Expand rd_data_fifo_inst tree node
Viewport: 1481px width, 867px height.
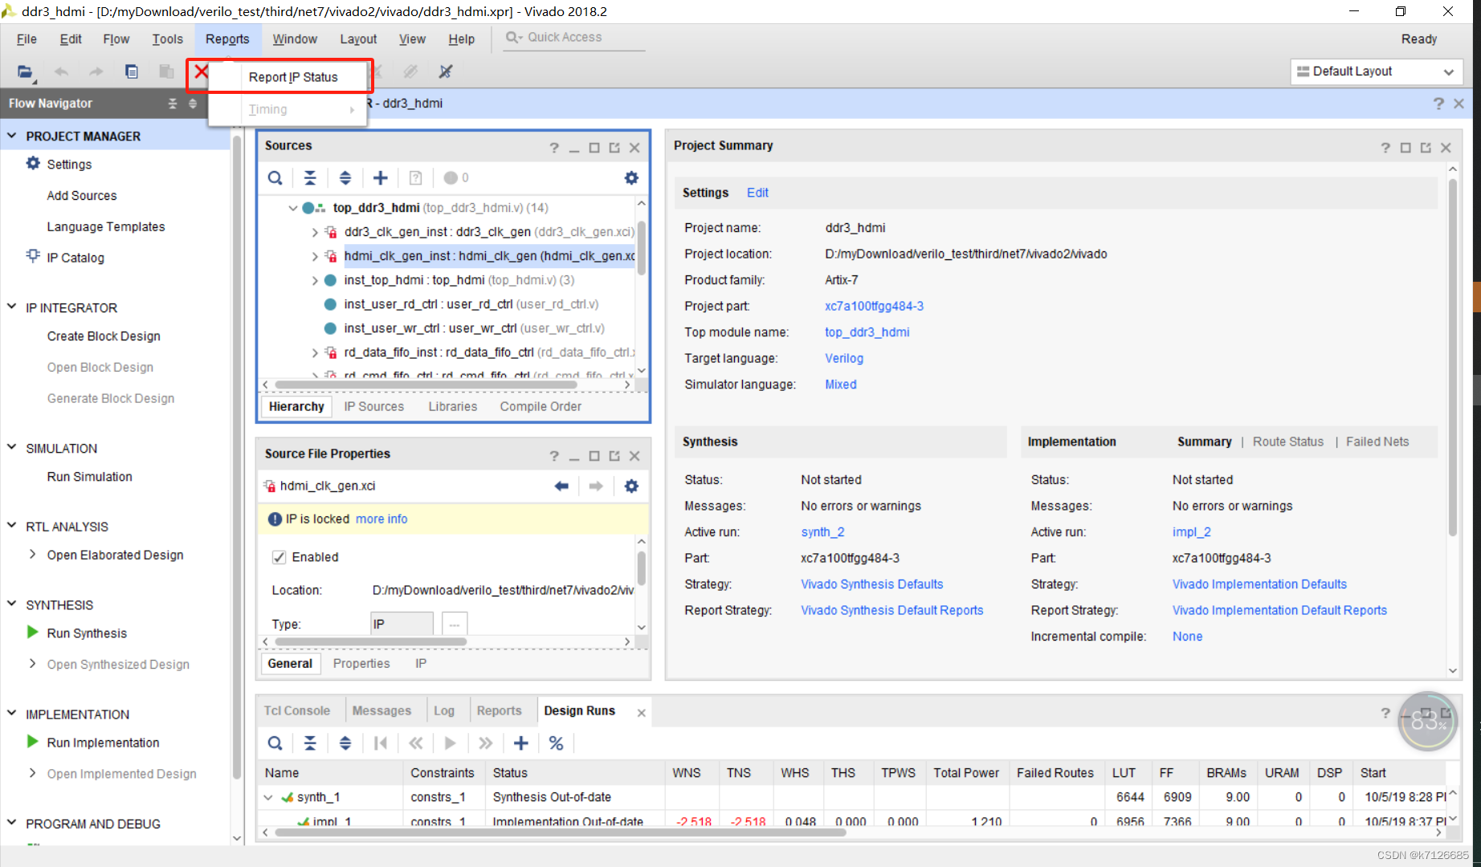315,352
